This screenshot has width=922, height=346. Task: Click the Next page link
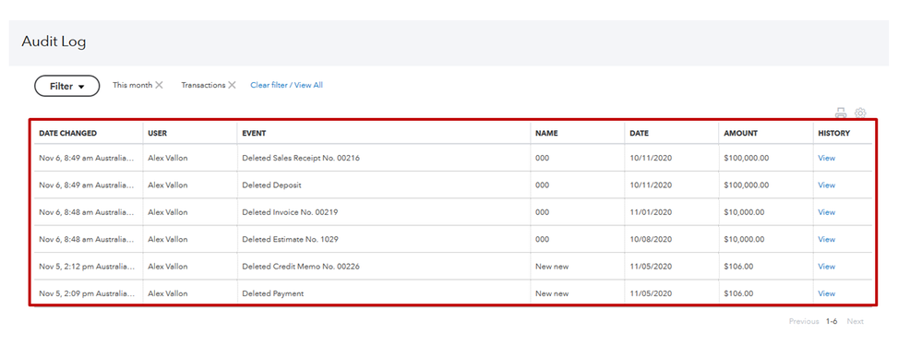pos(855,321)
